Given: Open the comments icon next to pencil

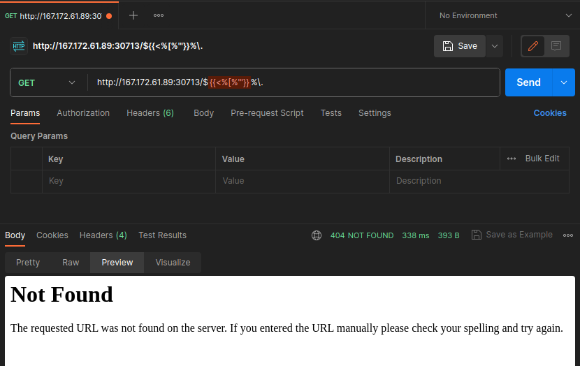Looking at the screenshot, I should coord(556,46).
